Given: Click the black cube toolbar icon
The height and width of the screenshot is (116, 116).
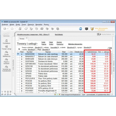Looking at the screenshot, I should point(86,29).
